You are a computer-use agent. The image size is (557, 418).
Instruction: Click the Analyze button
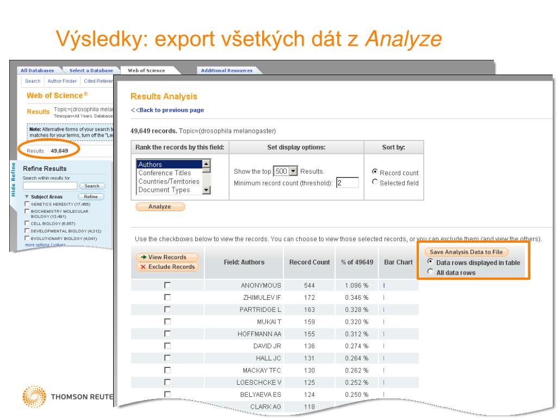tap(160, 207)
